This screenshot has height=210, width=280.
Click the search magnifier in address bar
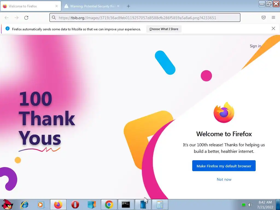(x=54, y=17)
